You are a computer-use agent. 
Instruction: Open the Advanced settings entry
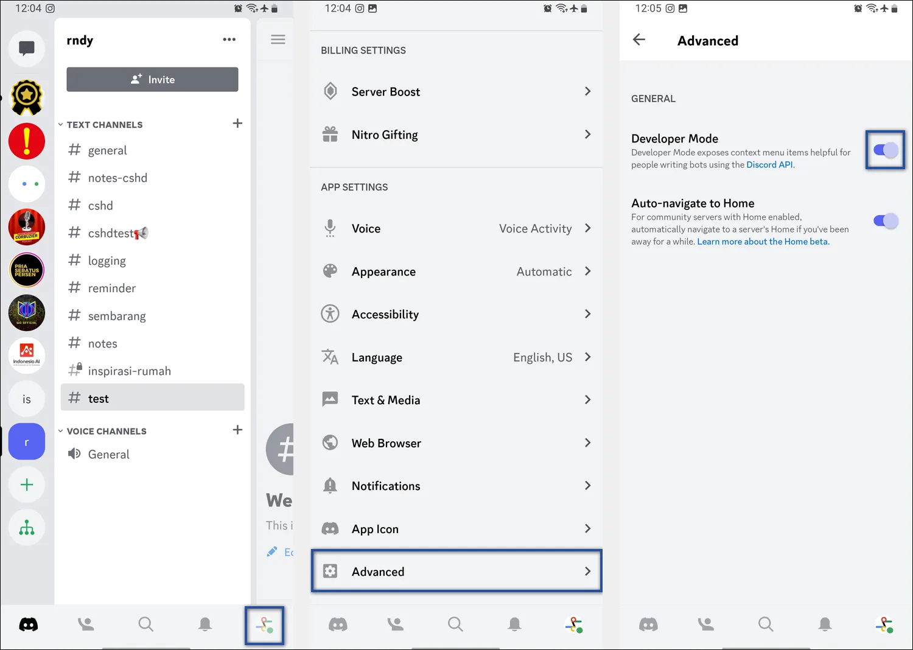[456, 571]
